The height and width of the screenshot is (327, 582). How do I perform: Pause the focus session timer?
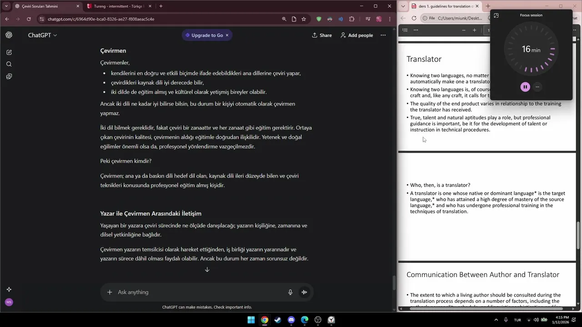[525, 87]
